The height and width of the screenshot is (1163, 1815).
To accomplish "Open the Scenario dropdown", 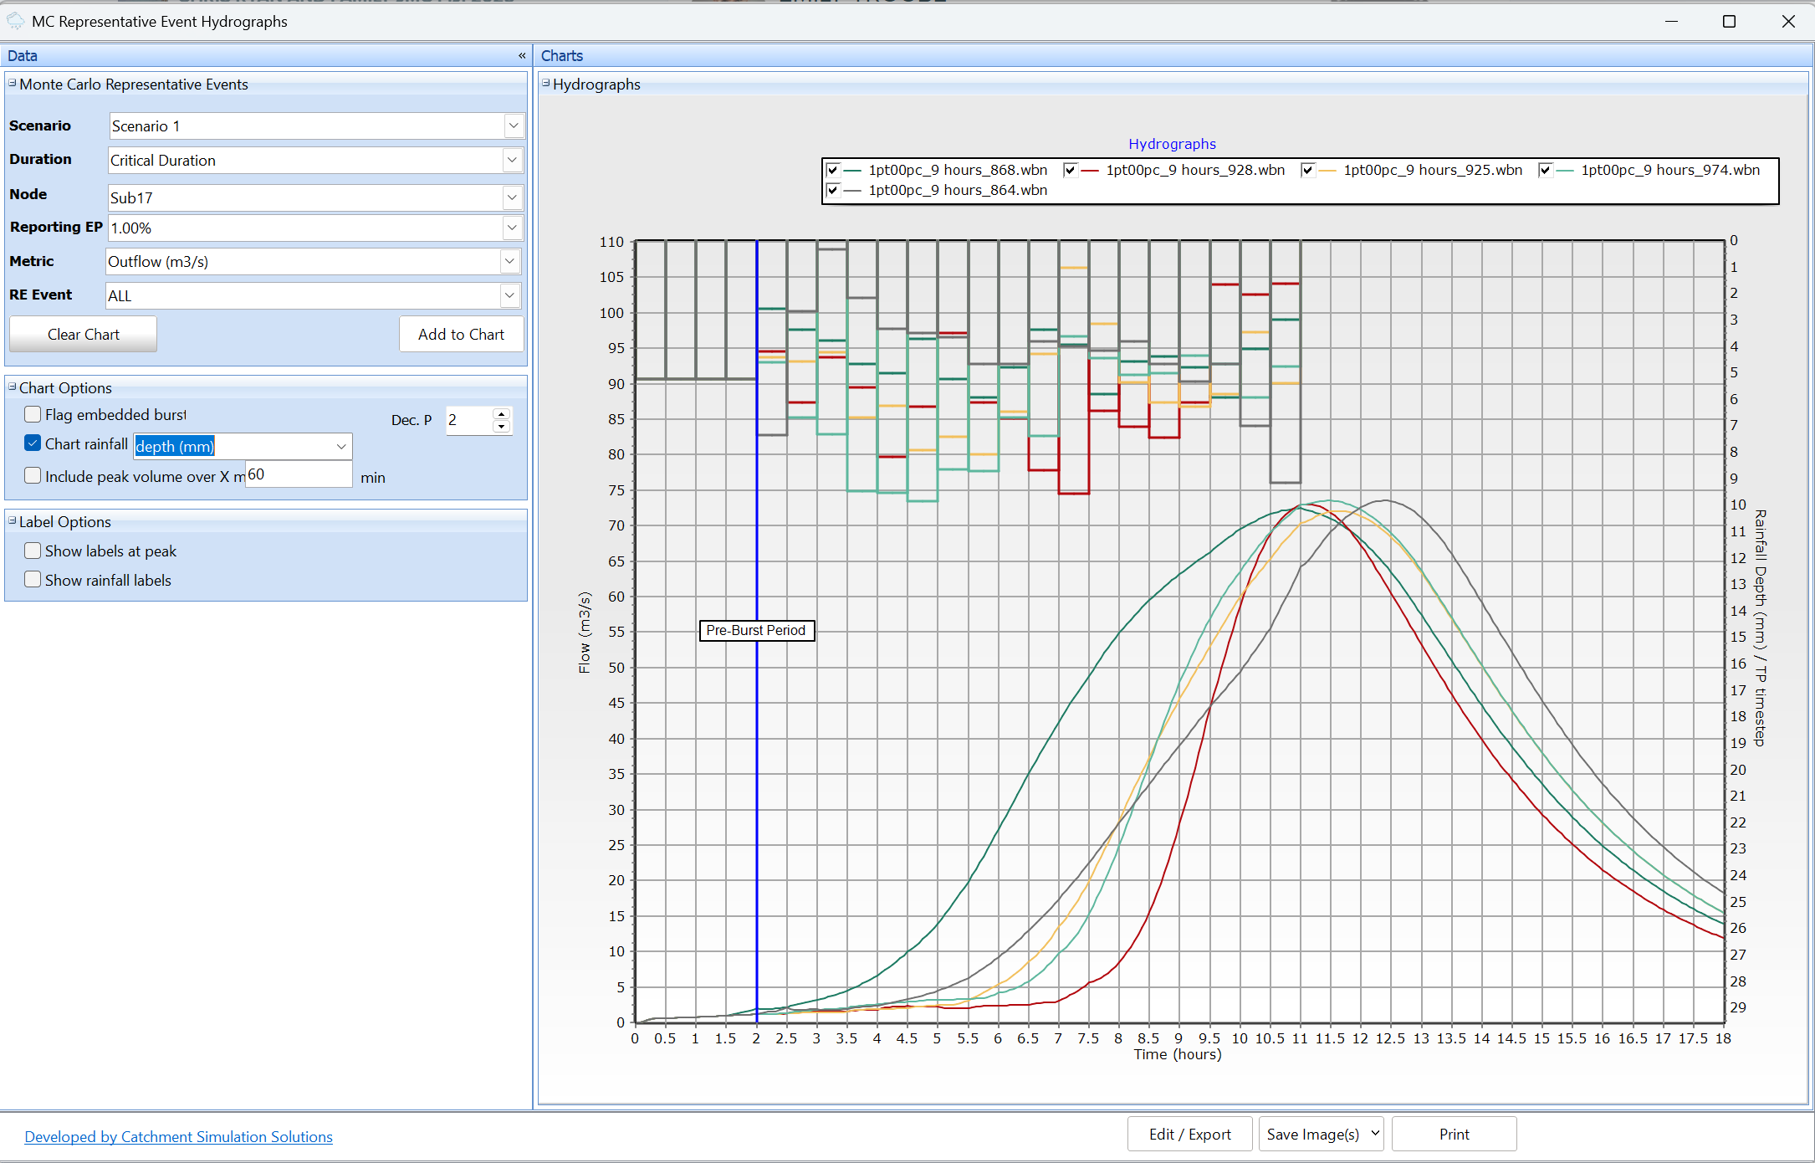I will 514,126.
